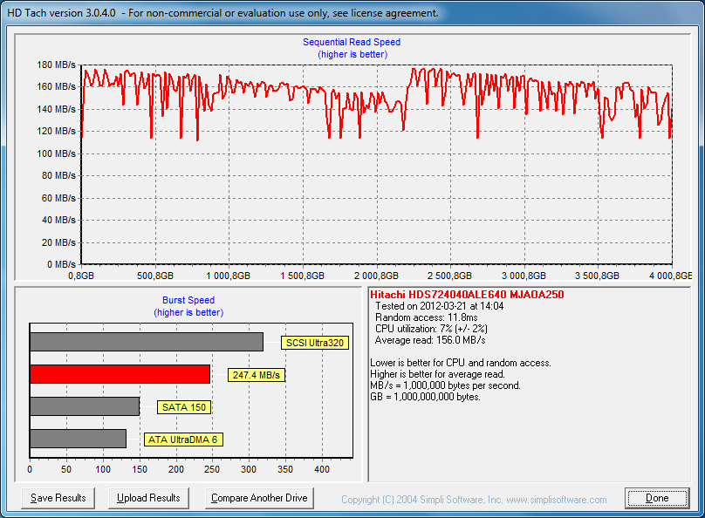The width and height of the screenshot is (705, 518).
Task: Click the Save Results button
Action: click(58, 498)
